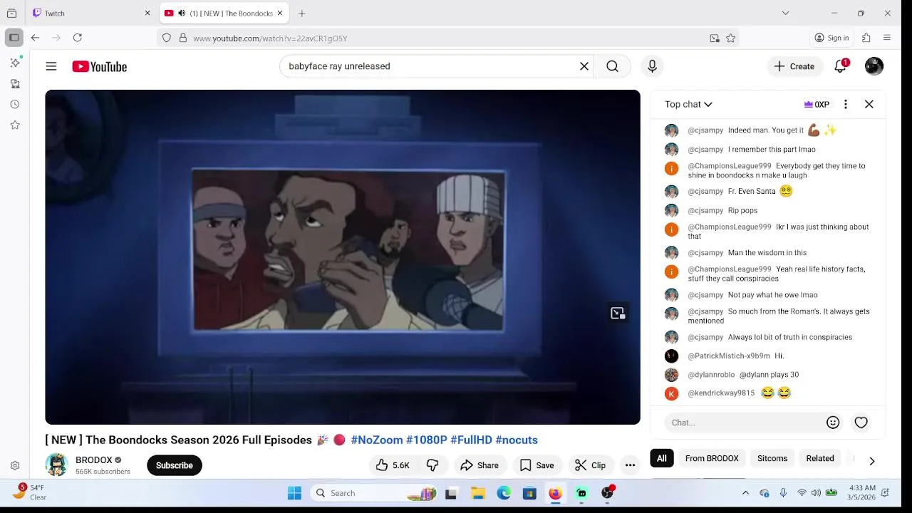Click the #nocuts hashtag

pyautogui.click(x=517, y=440)
